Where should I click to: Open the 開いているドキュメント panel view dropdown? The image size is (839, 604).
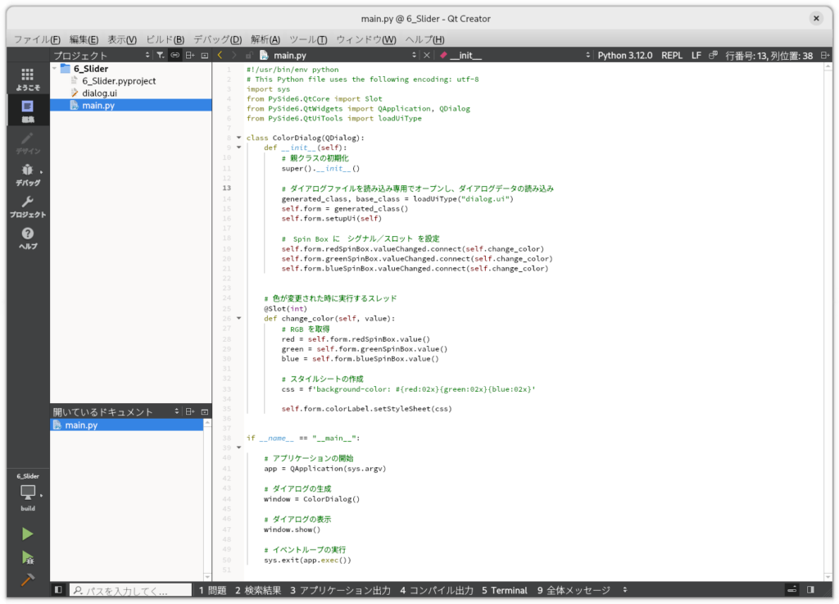116,411
